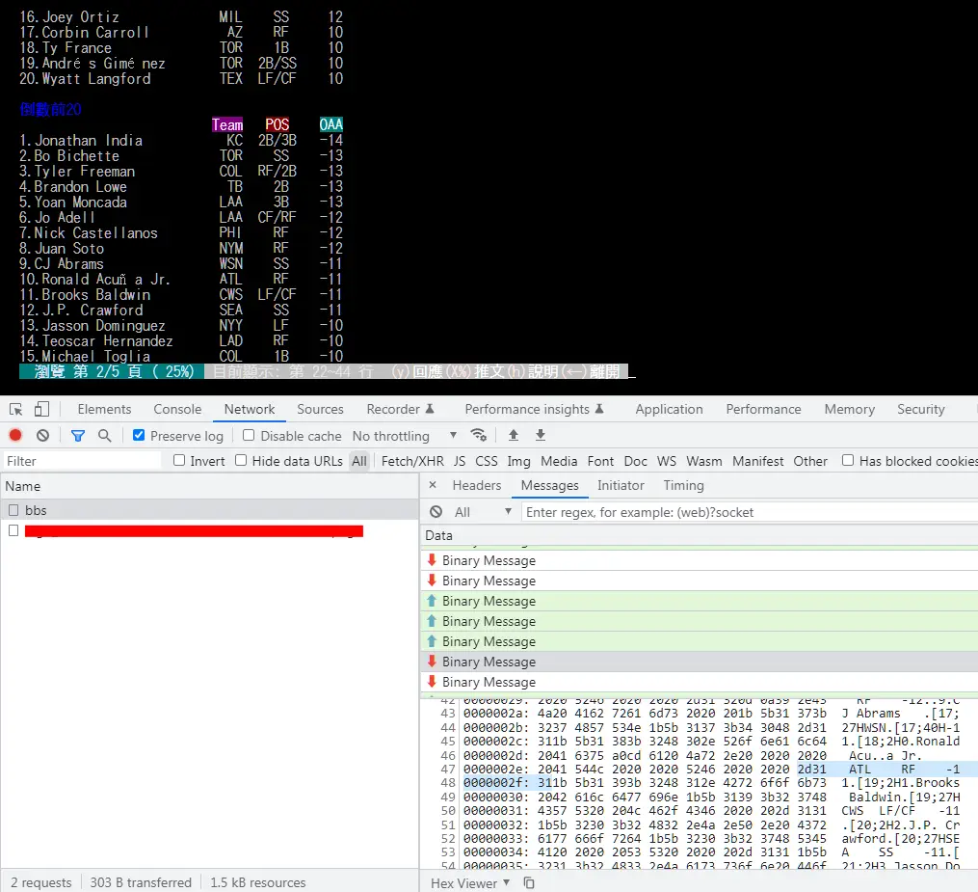Toggle the network filter funnel icon

pyautogui.click(x=78, y=436)
